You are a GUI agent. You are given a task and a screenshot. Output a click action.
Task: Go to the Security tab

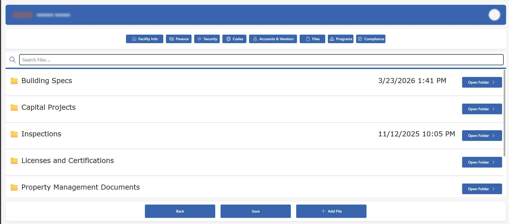coord(207,39)
